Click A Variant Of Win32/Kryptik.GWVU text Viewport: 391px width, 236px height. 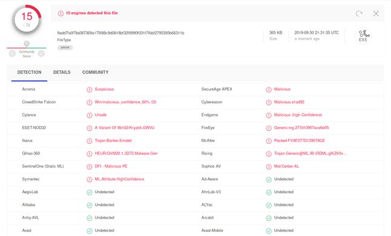[125, 127]
